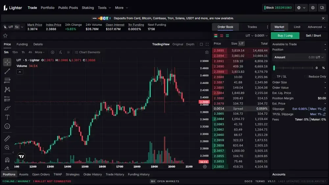The image size is (329, 185).
Task: Show bids-only order book layout
Action: click(227, 36)
